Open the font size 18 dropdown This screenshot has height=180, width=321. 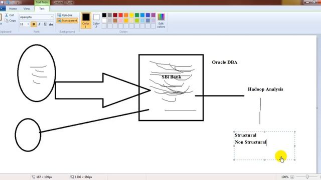(x=28, y=24)
